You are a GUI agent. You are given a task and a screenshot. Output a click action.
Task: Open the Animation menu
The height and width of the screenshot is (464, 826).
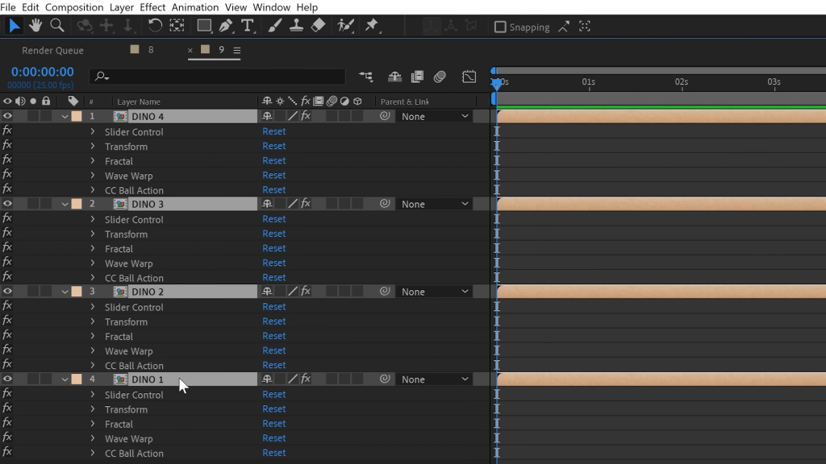[195, 7]
